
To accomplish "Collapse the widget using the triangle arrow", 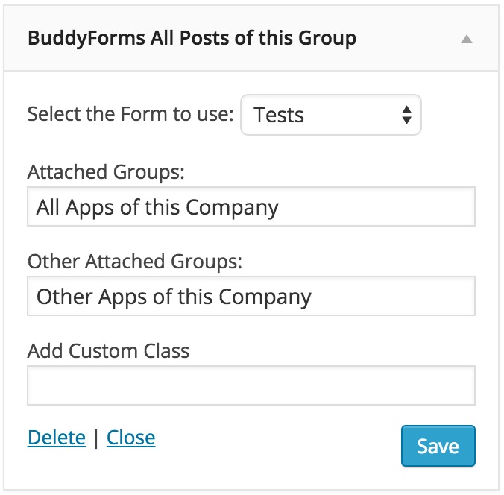I will [467, 40].
